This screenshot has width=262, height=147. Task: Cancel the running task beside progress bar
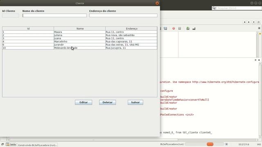tap(226, 144)
